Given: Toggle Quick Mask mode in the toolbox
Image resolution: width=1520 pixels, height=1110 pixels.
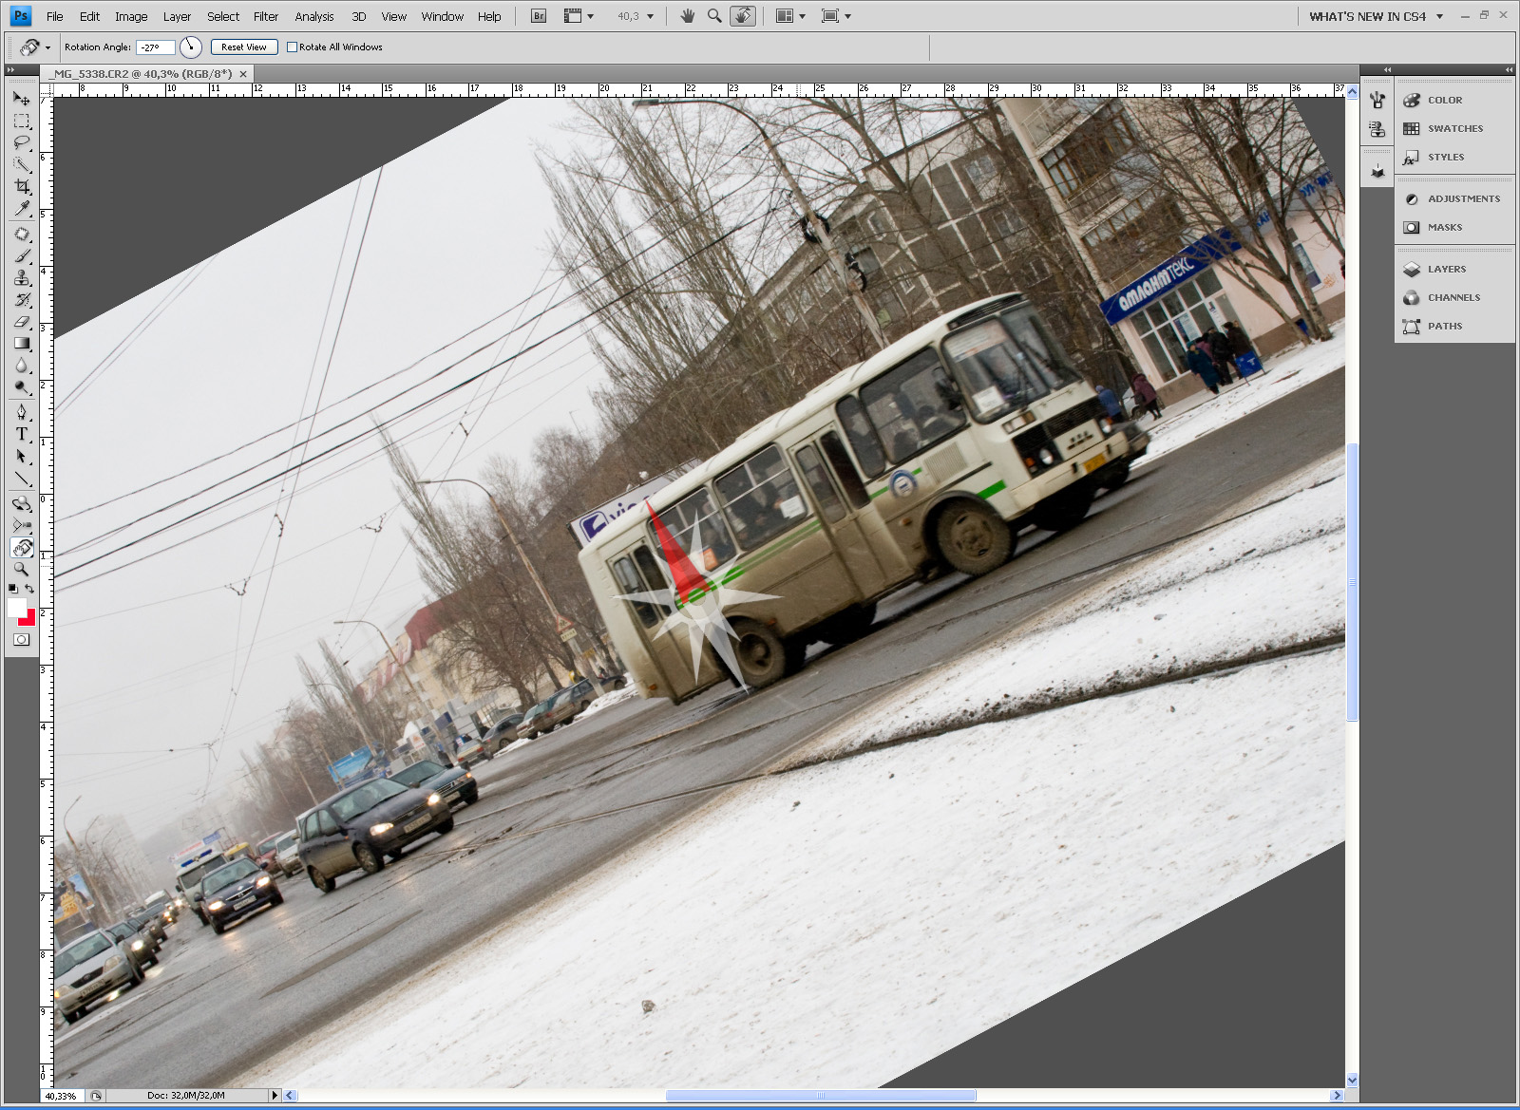Looking at the screenshot, I should [x=21, y=640].
